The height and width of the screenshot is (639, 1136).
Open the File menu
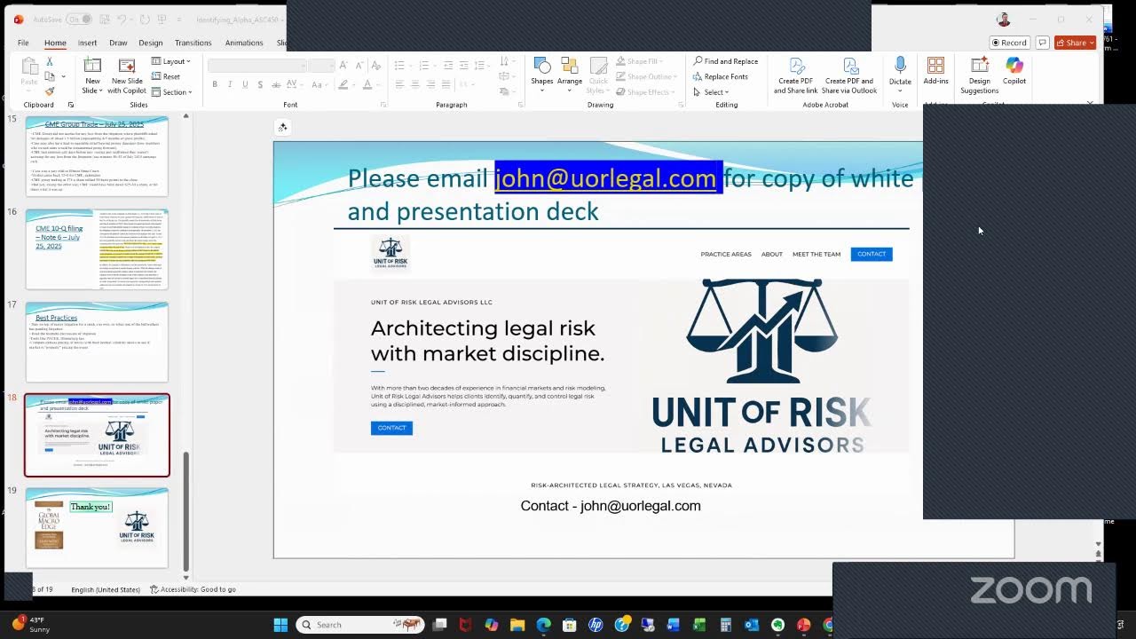click(x=23, y=43)
